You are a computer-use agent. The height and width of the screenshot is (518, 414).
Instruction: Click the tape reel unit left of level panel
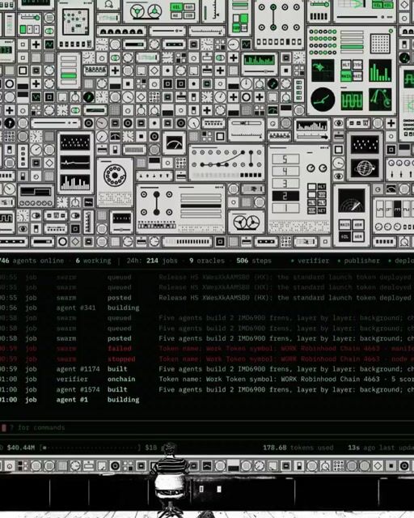coord(247,222)
